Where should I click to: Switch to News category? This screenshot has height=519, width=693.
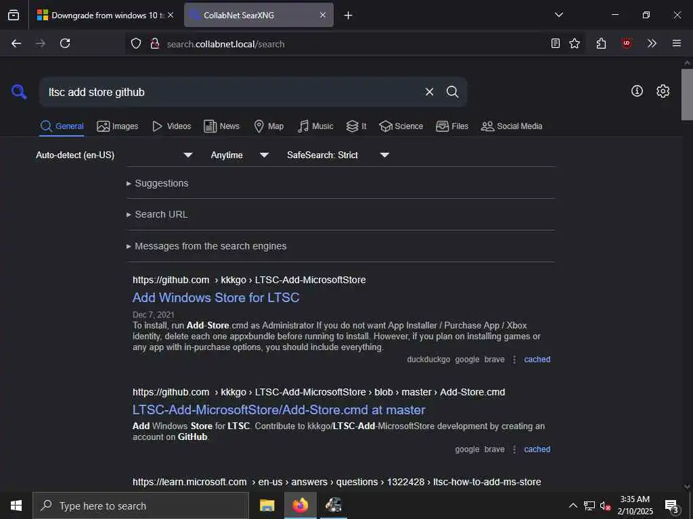[x=221, y=126]
